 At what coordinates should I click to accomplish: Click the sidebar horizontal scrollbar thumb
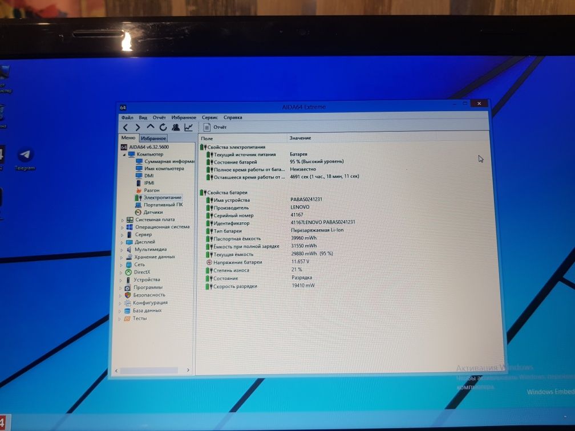coord(149,371)
